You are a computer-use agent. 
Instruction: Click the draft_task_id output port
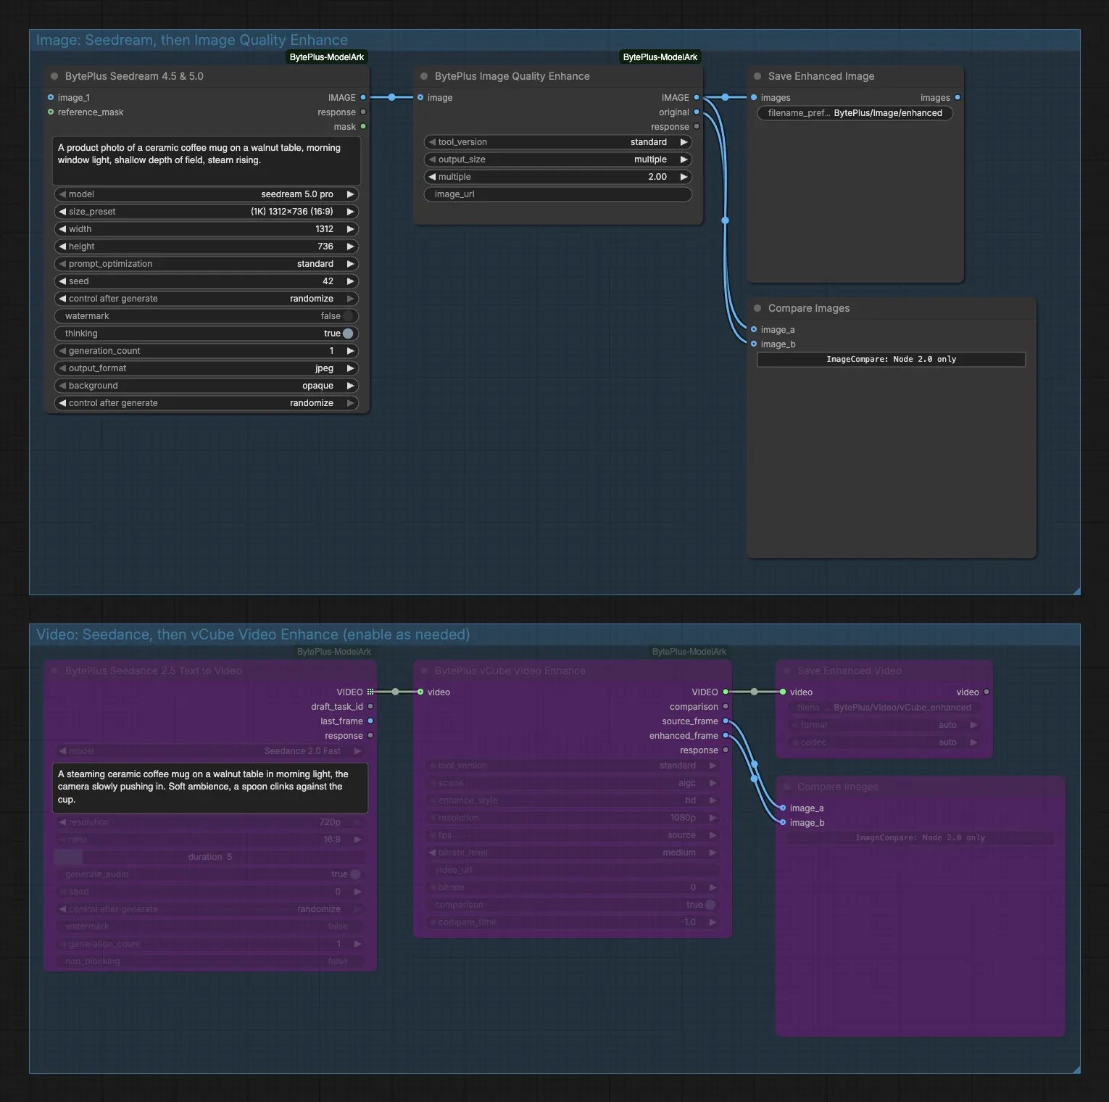click(x=370, y=706)
